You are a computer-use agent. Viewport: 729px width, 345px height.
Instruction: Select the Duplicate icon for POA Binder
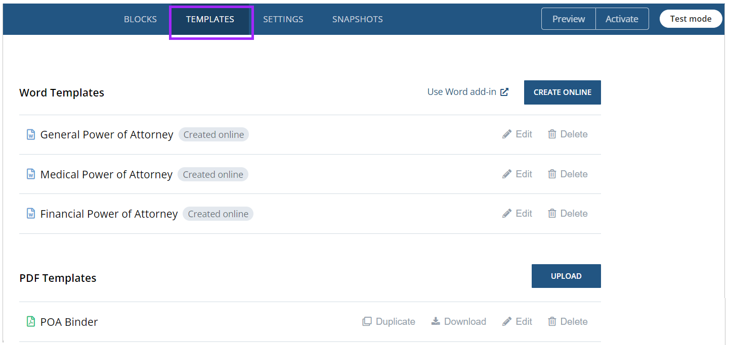pyautogui.click(x=367, y=321)
